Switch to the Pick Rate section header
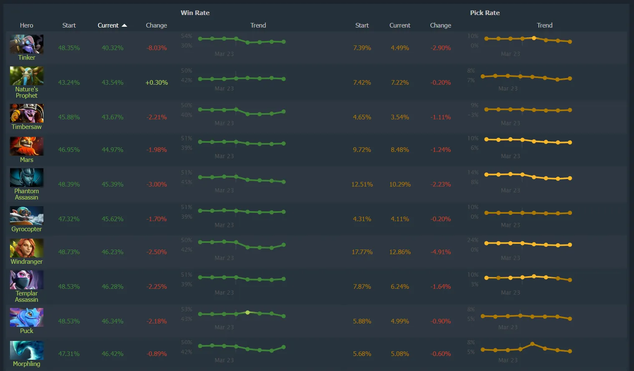The width and height of the screenshot is (634, 371). [485, 13]
